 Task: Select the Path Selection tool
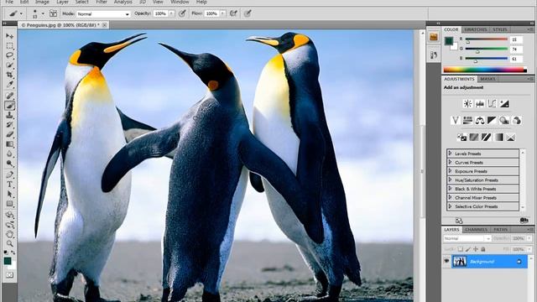point(9,194)
